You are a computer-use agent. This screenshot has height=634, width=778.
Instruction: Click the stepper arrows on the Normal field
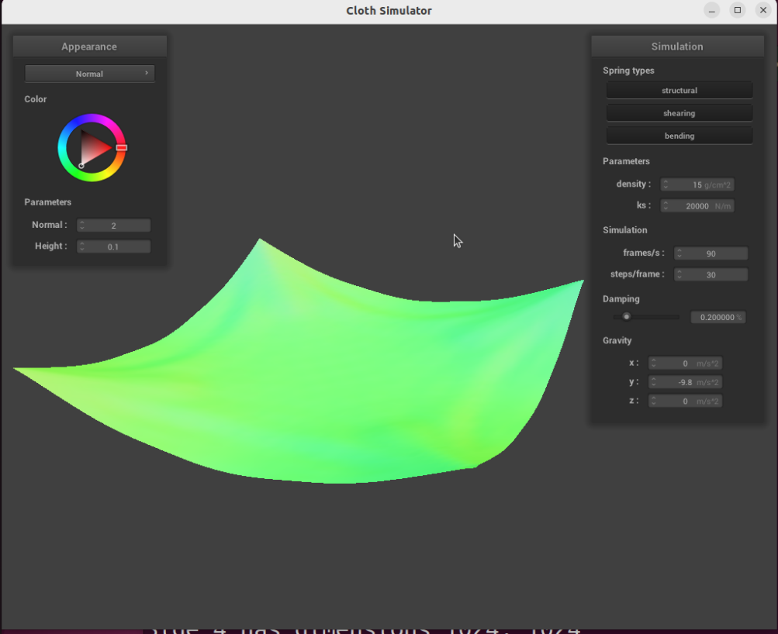point(82,226)
